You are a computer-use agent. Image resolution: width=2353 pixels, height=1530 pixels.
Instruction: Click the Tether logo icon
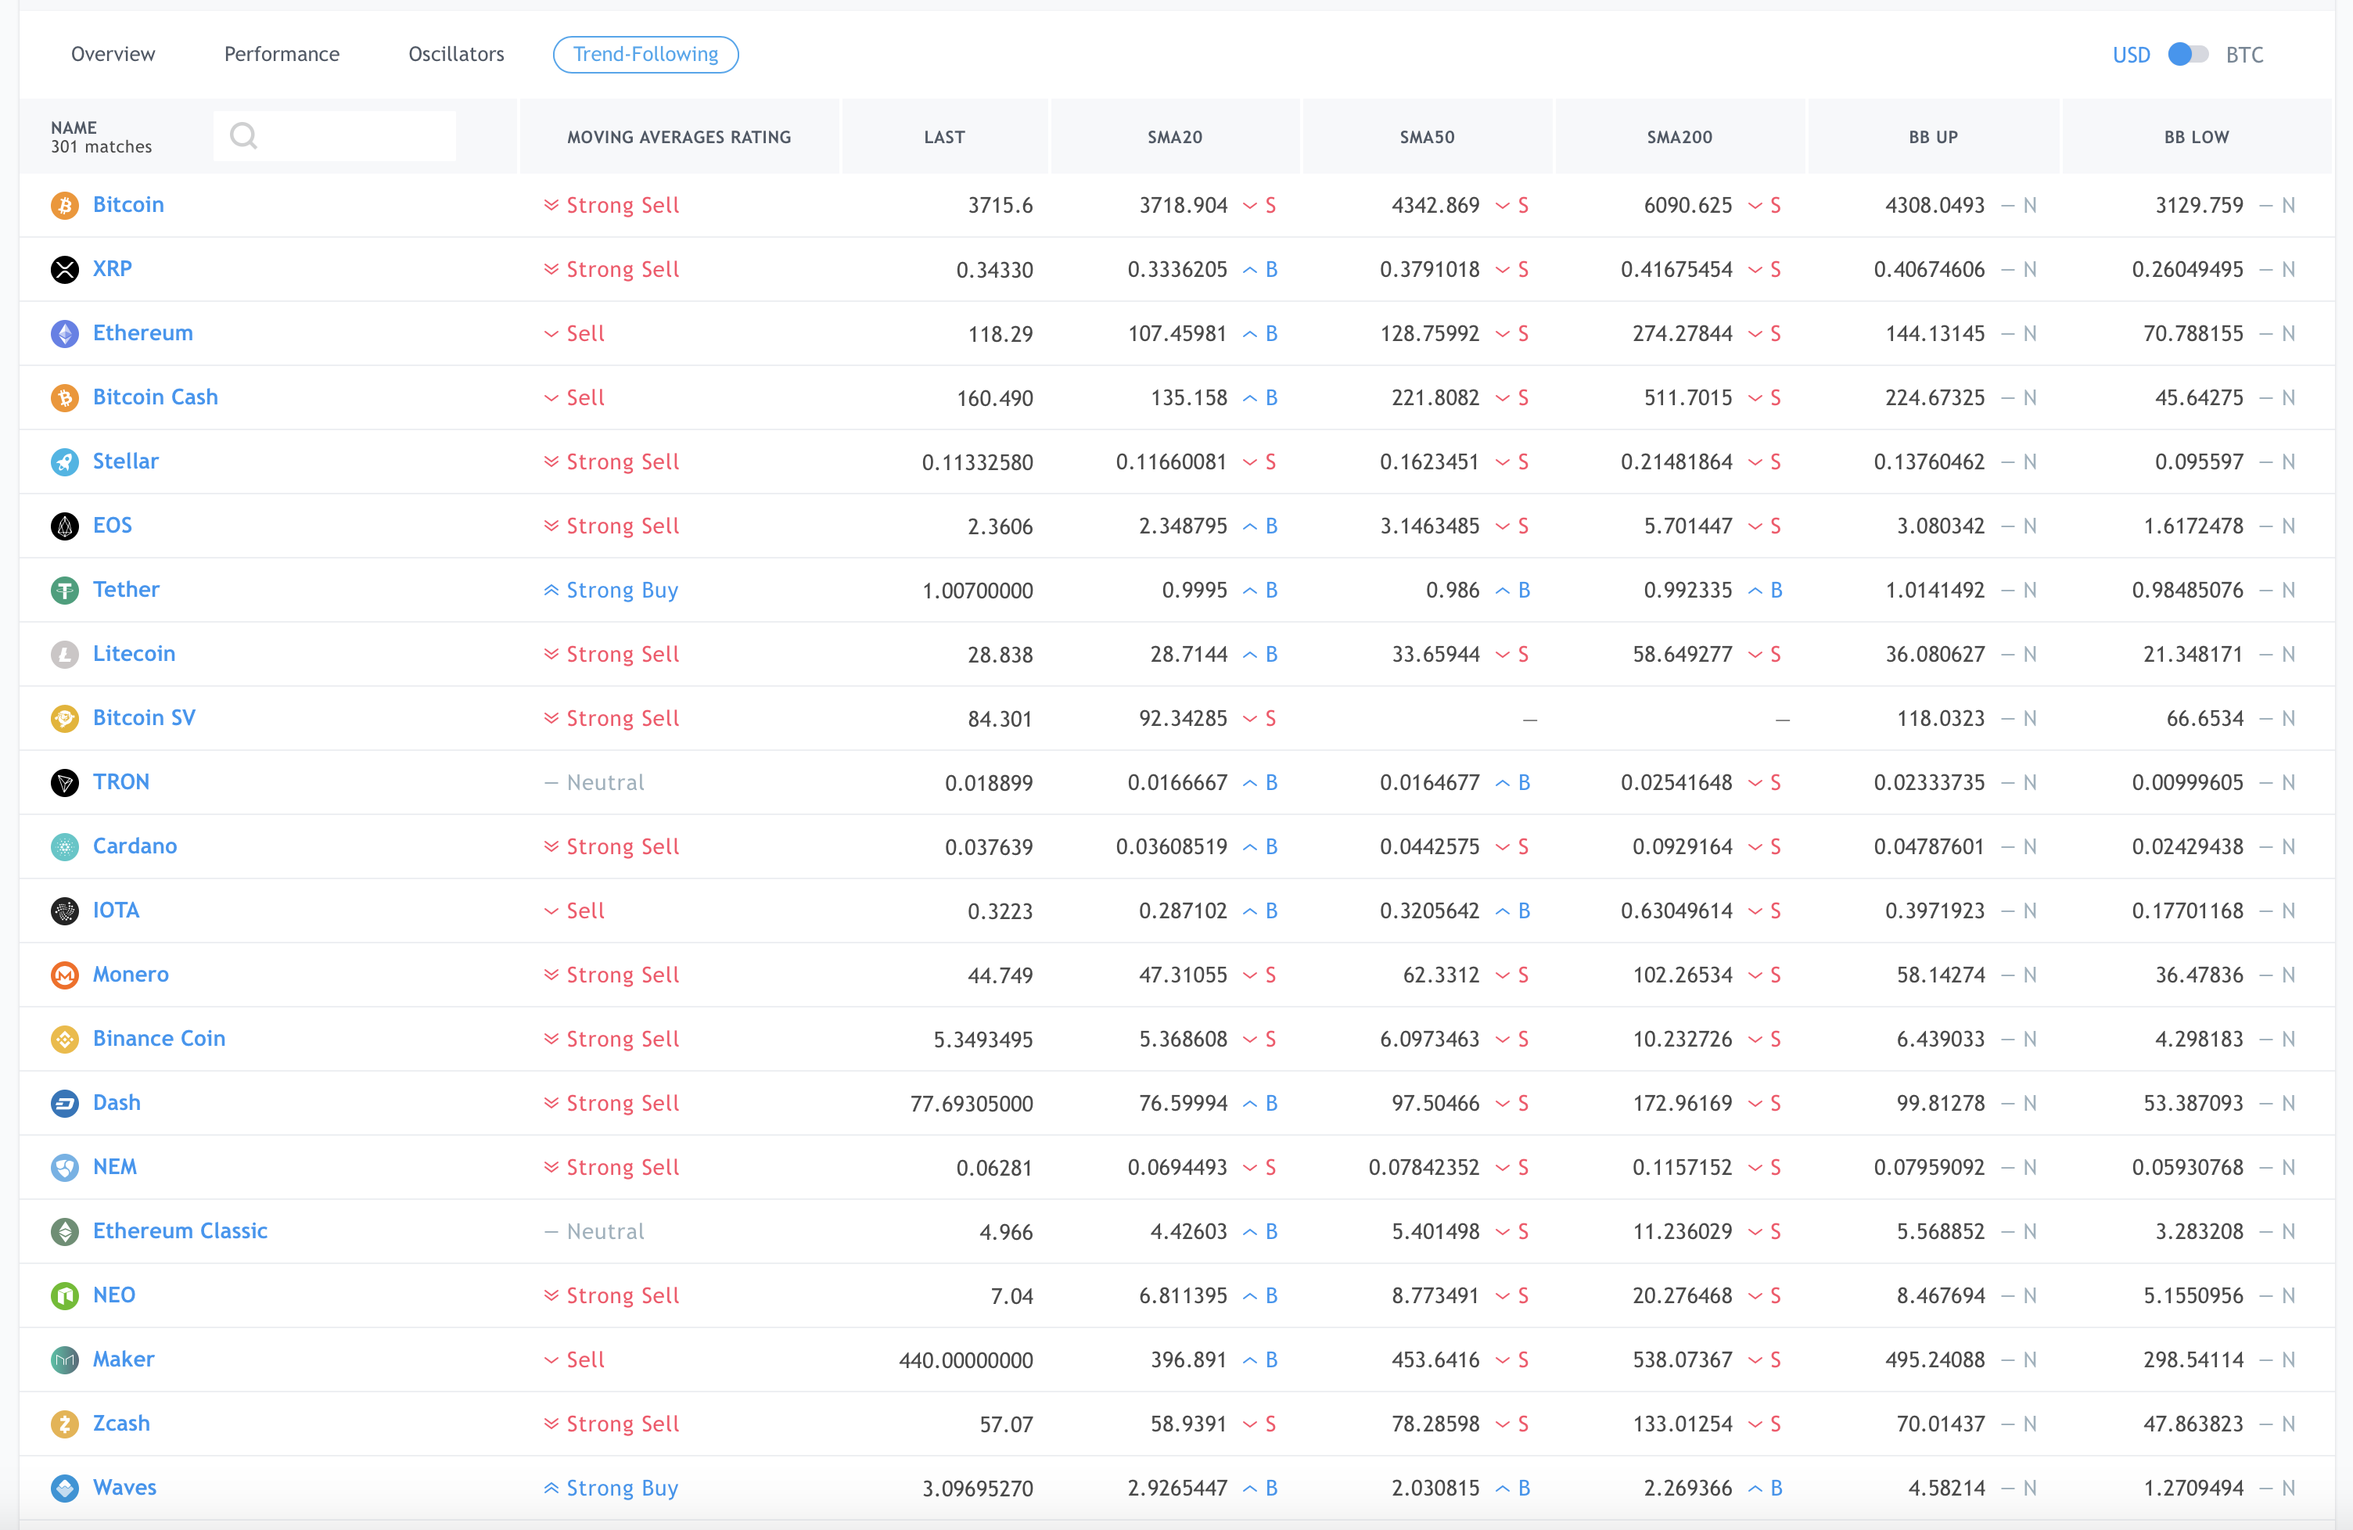(x=64, y=591)
